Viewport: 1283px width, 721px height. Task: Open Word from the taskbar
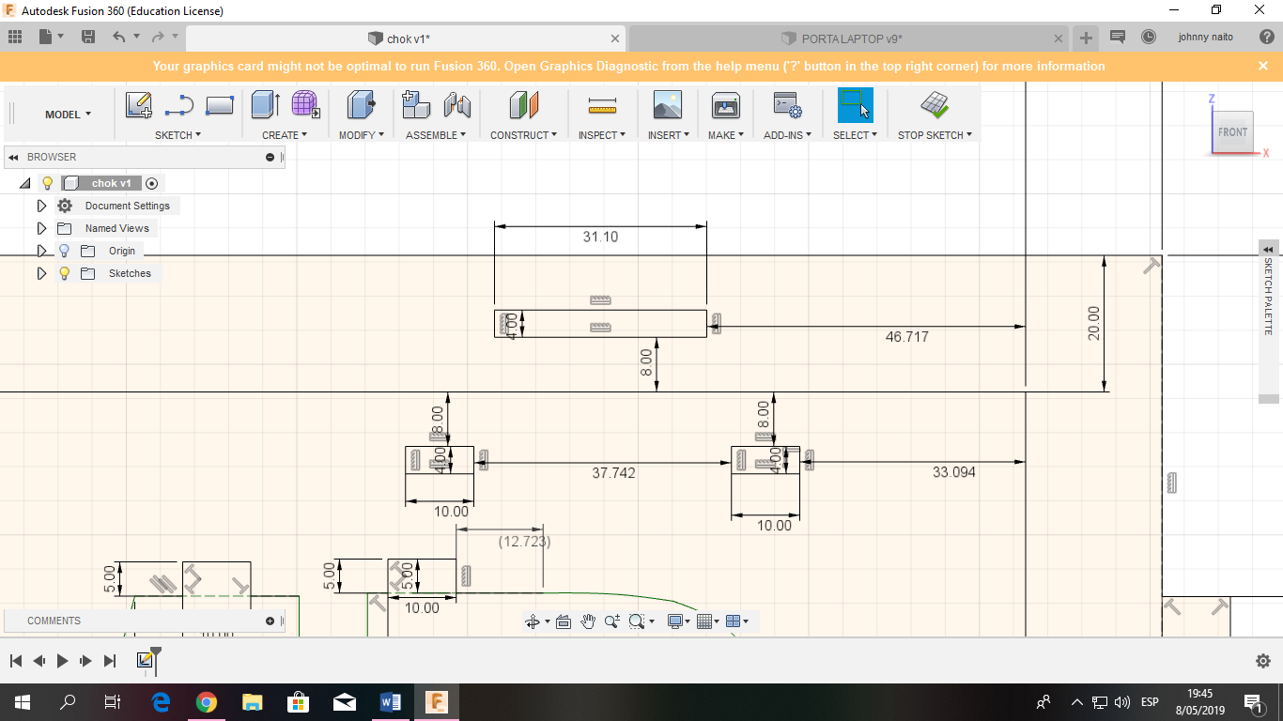click(x=391, y=702)
